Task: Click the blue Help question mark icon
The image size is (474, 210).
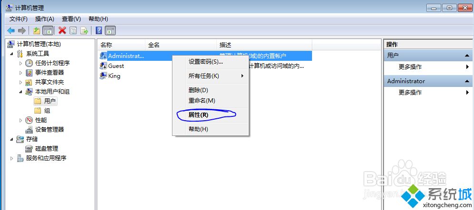Action: pos(99,30)
